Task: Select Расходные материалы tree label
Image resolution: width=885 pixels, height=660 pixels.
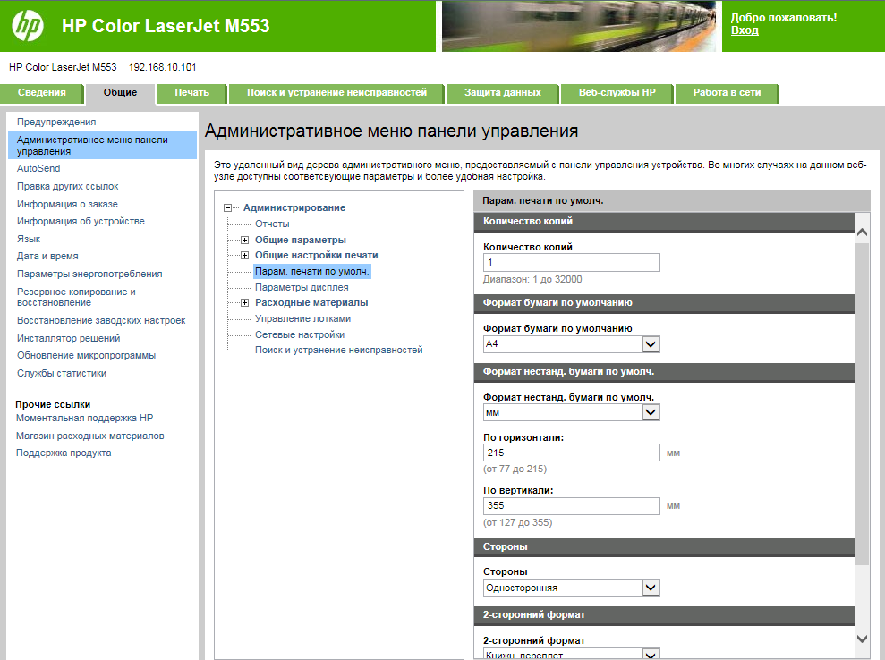Action: pos(311,303)
